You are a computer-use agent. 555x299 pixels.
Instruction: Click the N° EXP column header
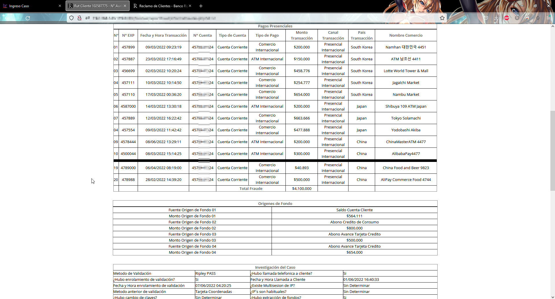tap(128, 35)
